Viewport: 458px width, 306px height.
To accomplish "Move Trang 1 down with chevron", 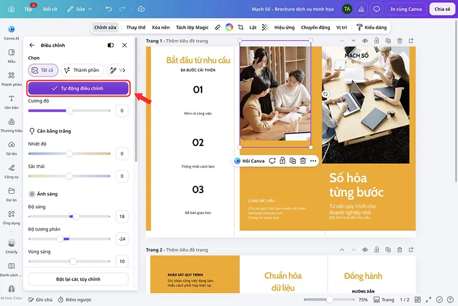I will coord(353,41).
